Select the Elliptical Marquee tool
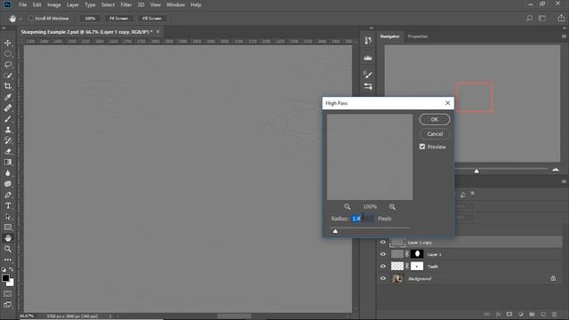The width and height of the screenshot is (569, 320). pyautogui.click(x=8, y=53)
